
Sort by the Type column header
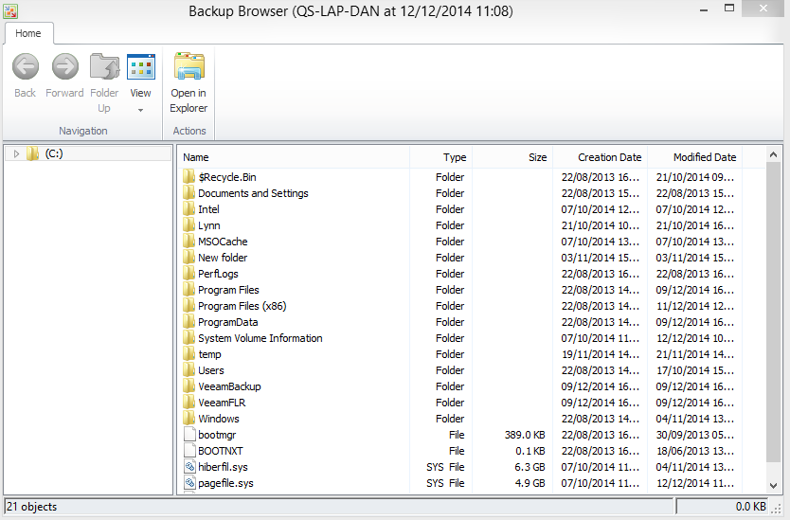click(x=440, y=157)
